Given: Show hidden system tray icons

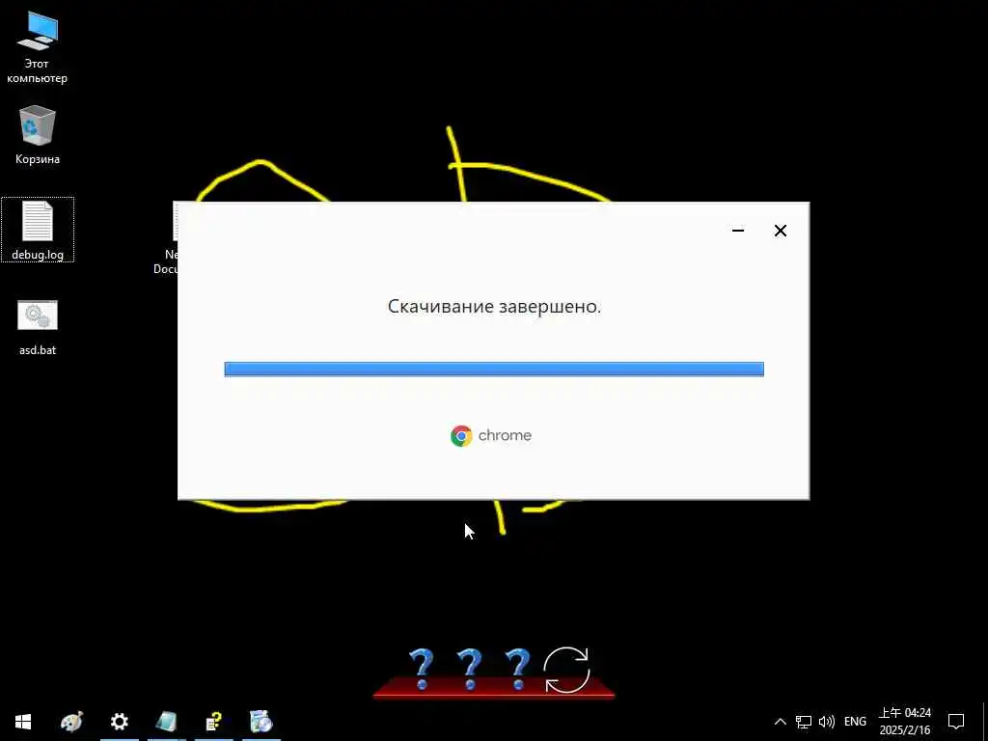Looking at the screenshot, I should (780, 722).
